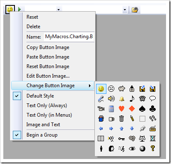Viewport: 171px width, 164px height.
Task: Select Text Only (Always) style
Action: pyautogui.click(x=47, y=105)
